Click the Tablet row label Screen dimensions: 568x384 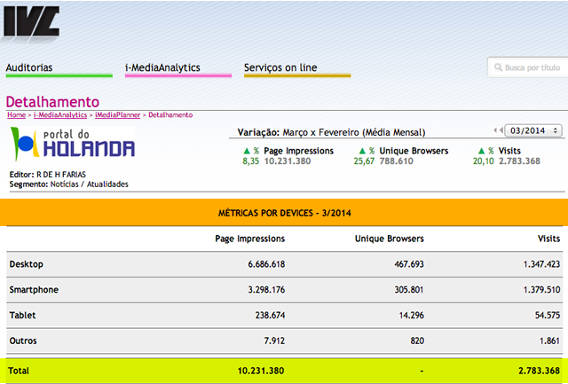(21, 316)
